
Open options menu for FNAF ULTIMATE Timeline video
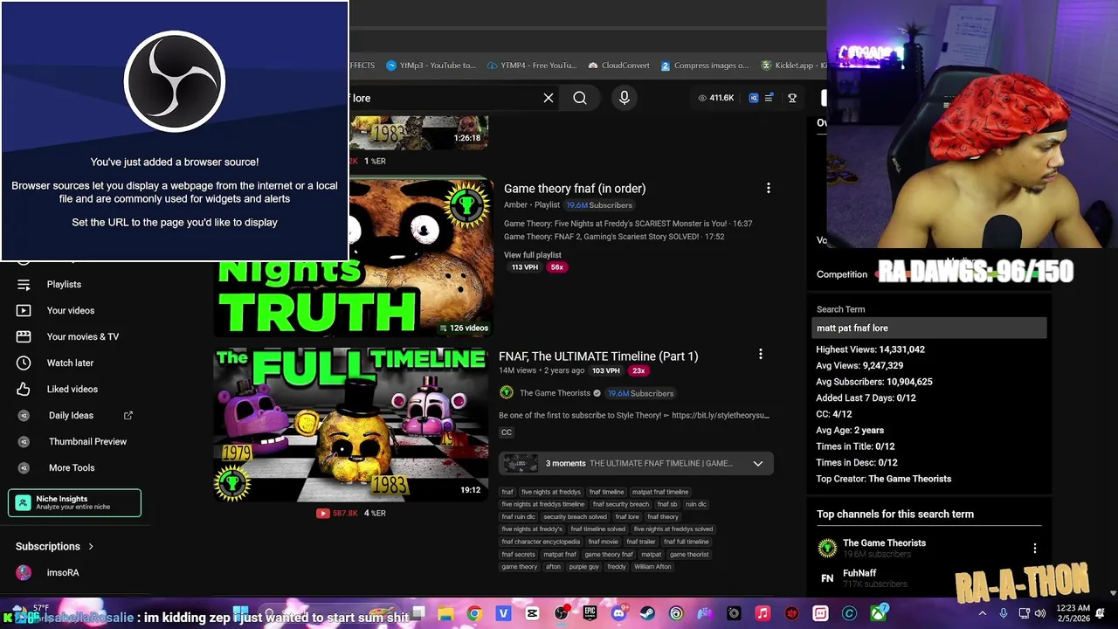pyautogui.click(x=761, y=354)
